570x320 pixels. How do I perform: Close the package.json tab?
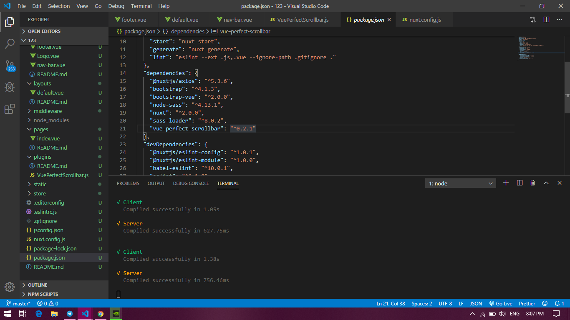click(389, 20)
